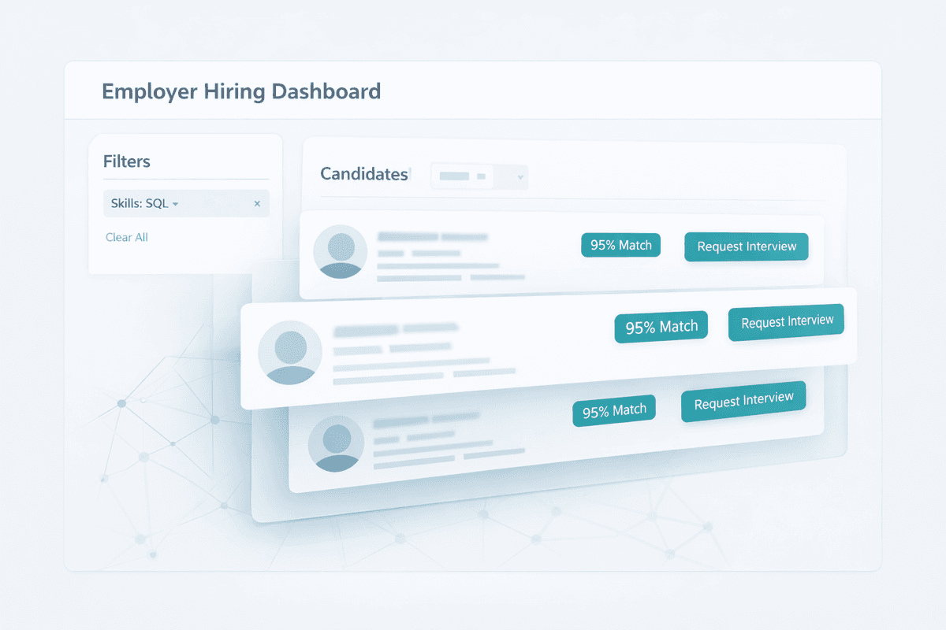Select the 95% Match badge on top card
Screen dimensions: 946x630
620,245
